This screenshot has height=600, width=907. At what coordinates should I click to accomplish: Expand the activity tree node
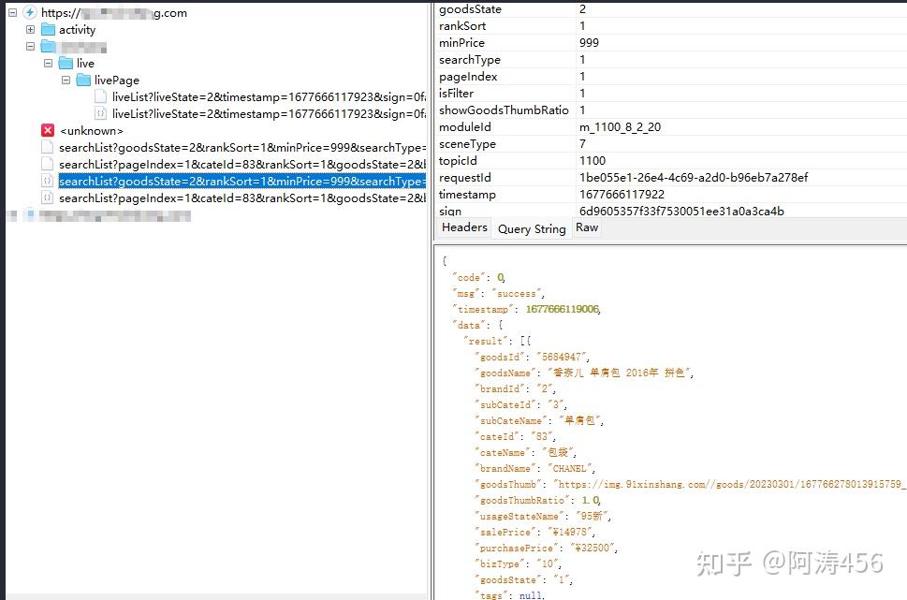coord(29,29)
